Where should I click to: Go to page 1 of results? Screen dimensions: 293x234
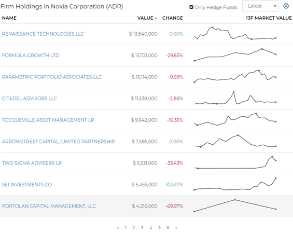(x=125, y=228)
